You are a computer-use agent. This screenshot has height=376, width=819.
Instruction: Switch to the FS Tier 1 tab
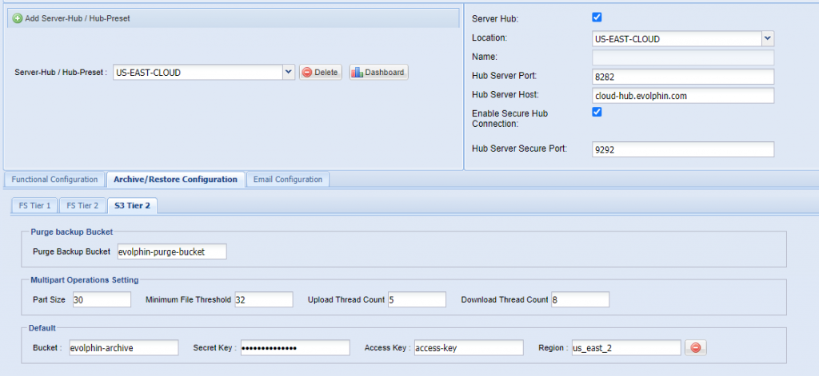35,205
